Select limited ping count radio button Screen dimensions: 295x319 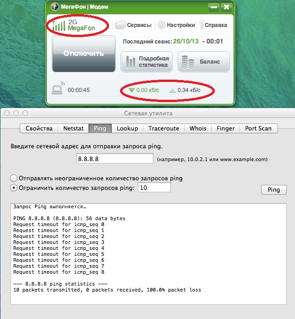click(14, 188)
